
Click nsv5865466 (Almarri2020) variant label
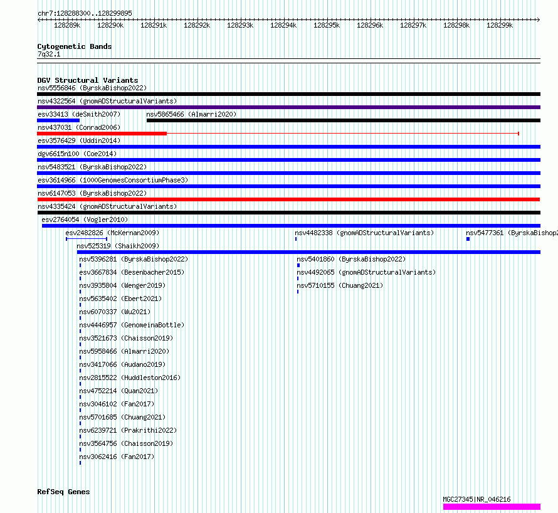[191, 114]
